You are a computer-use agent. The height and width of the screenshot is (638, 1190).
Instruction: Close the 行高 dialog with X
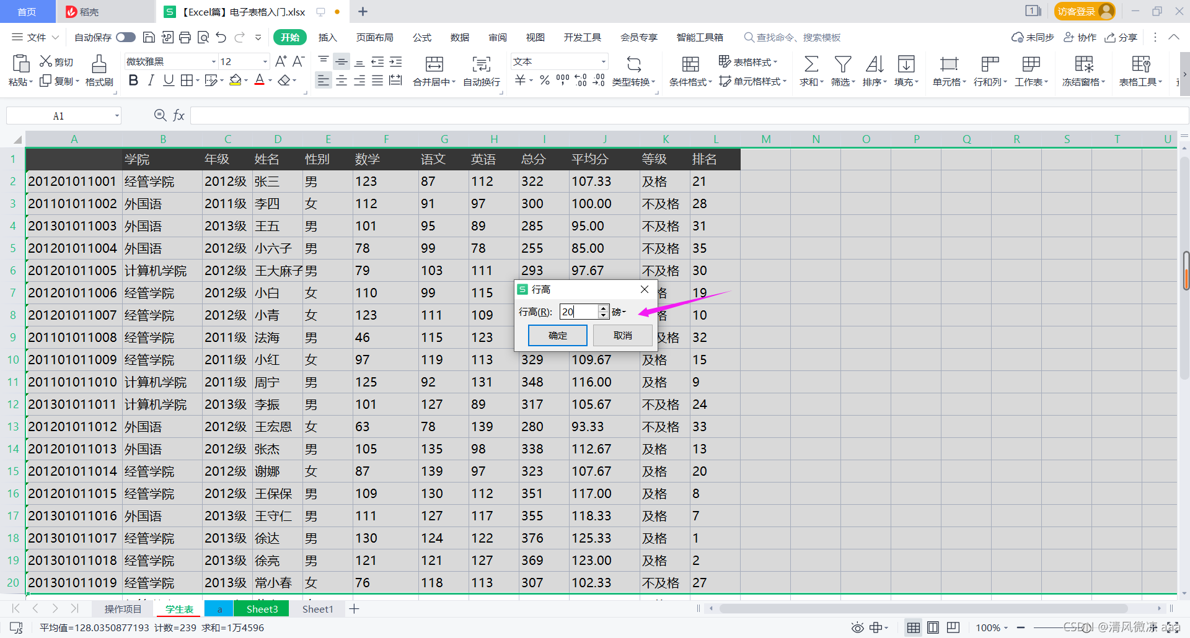(x=645, y=289)
